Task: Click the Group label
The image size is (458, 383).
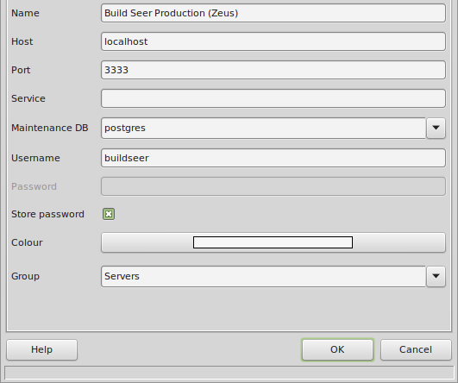Action: click(x=25, y=276)
